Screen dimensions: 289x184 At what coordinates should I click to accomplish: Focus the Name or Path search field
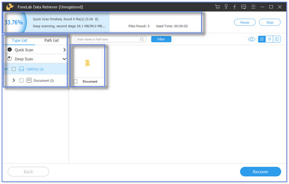[110, 39]
